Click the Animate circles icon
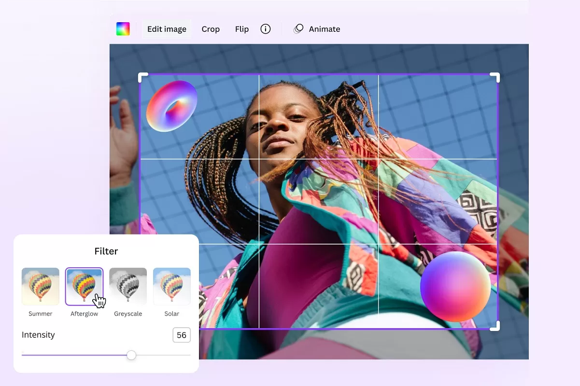Screen dimensions: 580x386 coord(298,29)
